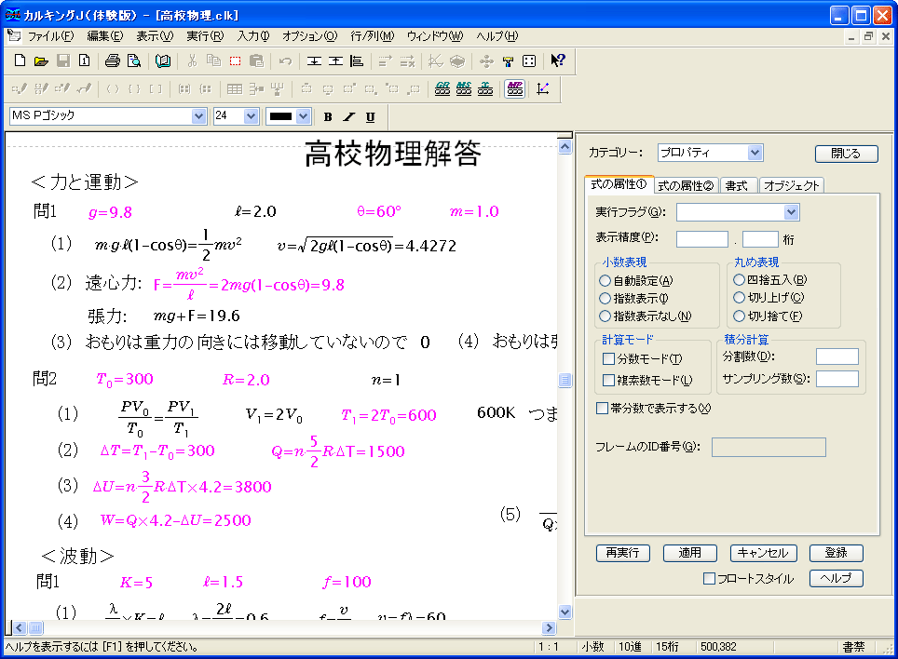
Task: Open the MS keyboard palette icon
Action: 464,88
